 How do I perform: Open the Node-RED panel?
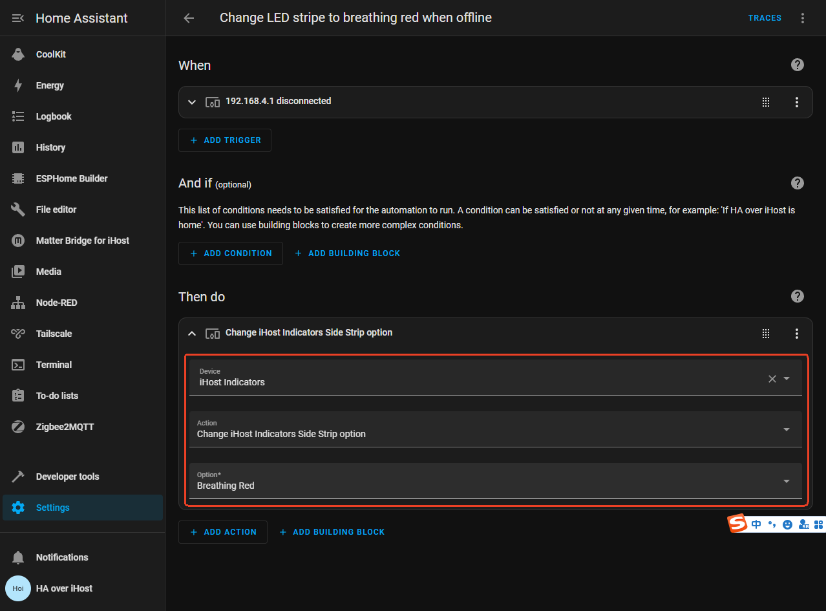83,303
